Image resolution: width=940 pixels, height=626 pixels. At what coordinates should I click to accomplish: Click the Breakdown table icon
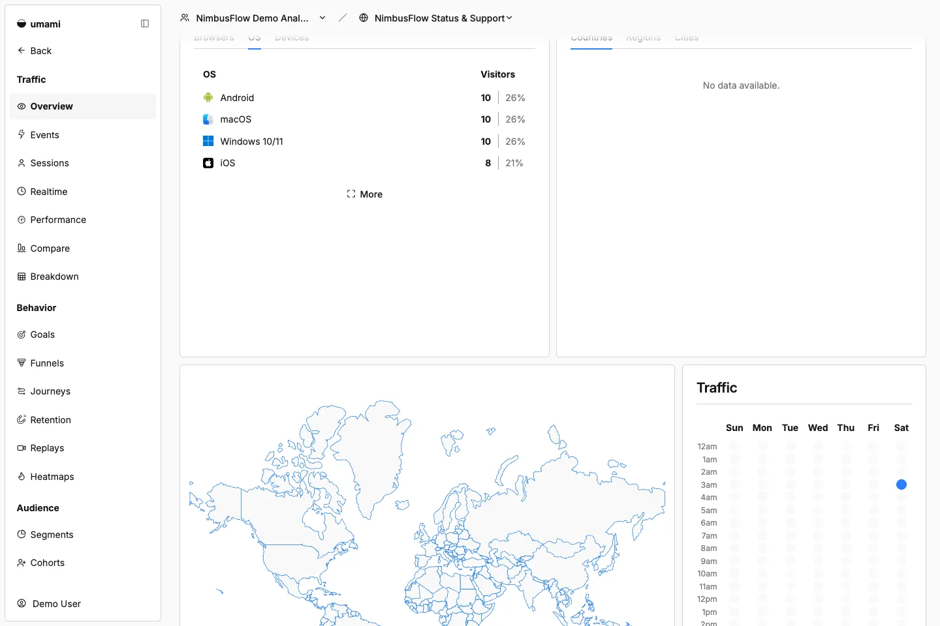[22, 276]
